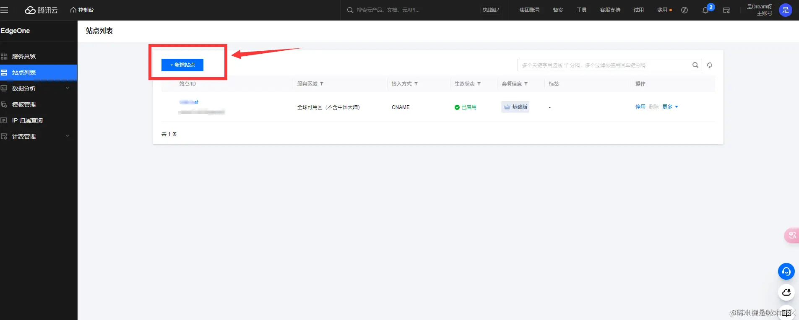Viewport: 799px width, 320px height.
Task: Click the 服务总览 sidebar icon
Action: (4, 57)
